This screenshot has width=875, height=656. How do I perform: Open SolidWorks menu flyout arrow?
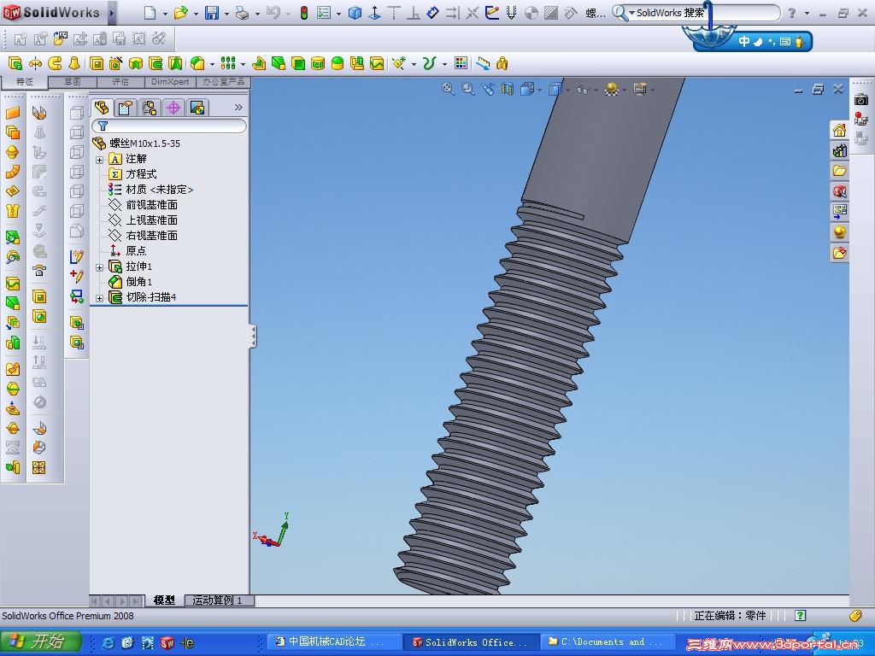click(112, 12)
